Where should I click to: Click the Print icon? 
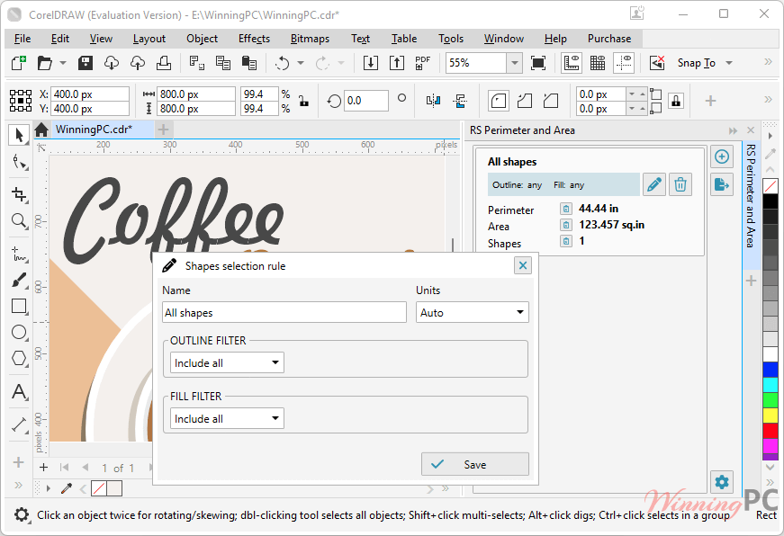coord(164,63)
